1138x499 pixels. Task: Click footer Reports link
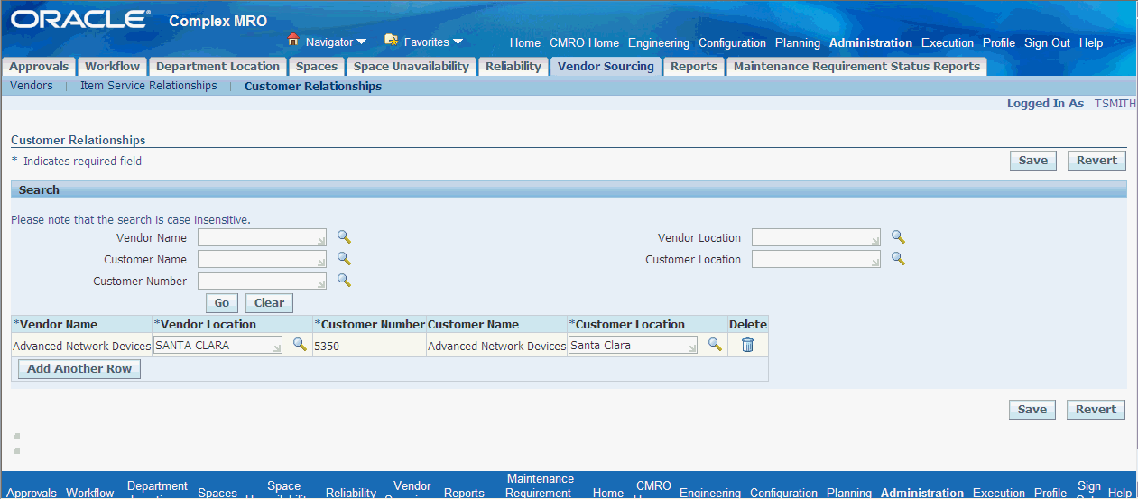click(x=464, y=493)
